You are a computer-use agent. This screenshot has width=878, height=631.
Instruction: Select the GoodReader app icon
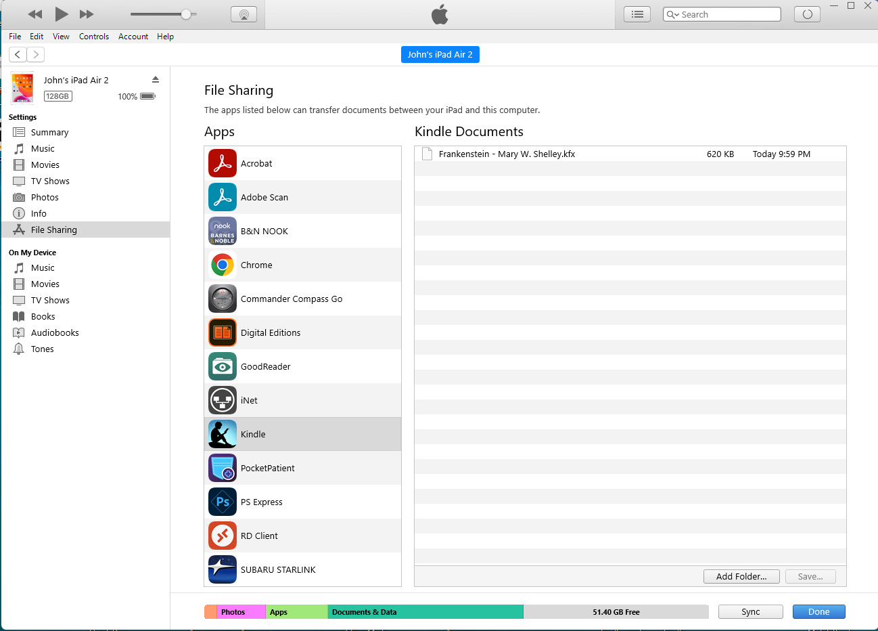pos(223,366)
